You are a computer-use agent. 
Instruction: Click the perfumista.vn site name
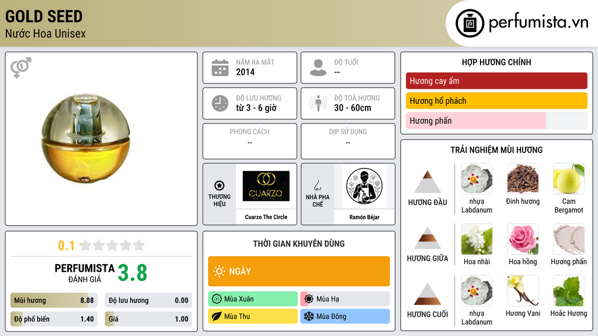pos(538,23)
